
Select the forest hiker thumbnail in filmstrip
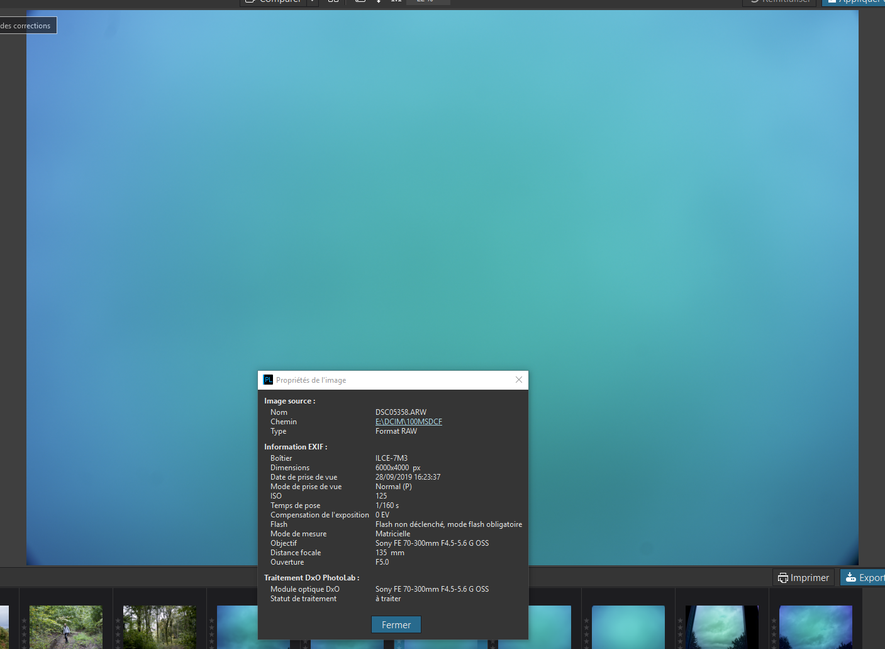coord(66,627)
